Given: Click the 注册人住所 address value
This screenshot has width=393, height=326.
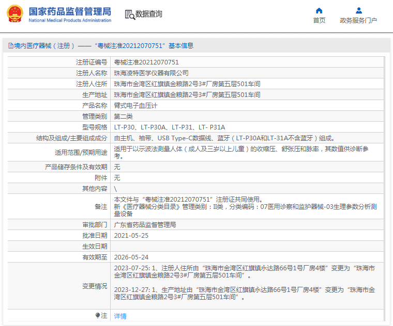Looking at the screenshot, I should click(x=187, y=84).
